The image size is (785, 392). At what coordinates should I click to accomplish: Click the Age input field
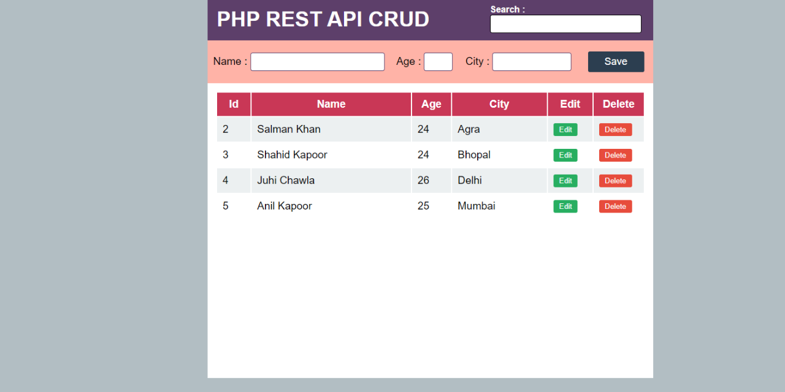pyautogui.click(x=438, y=61)
